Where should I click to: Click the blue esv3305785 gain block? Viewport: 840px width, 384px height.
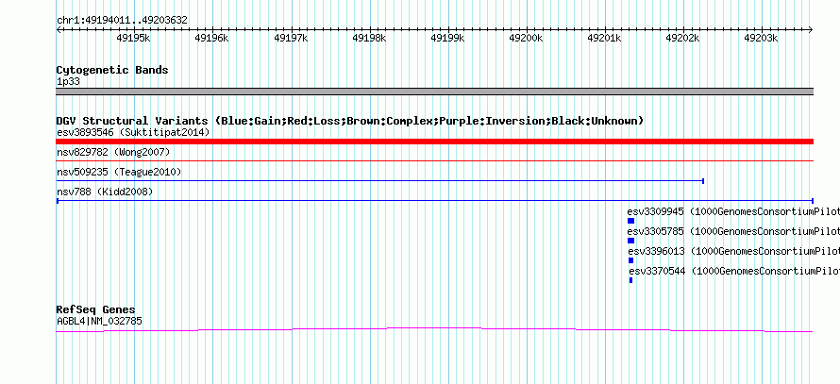pos(630,241)
